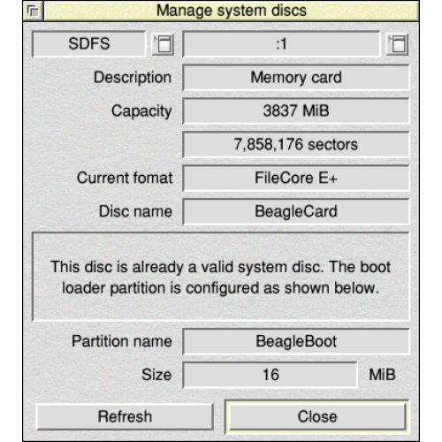Click the Refresh button

[x=125, y=416]
